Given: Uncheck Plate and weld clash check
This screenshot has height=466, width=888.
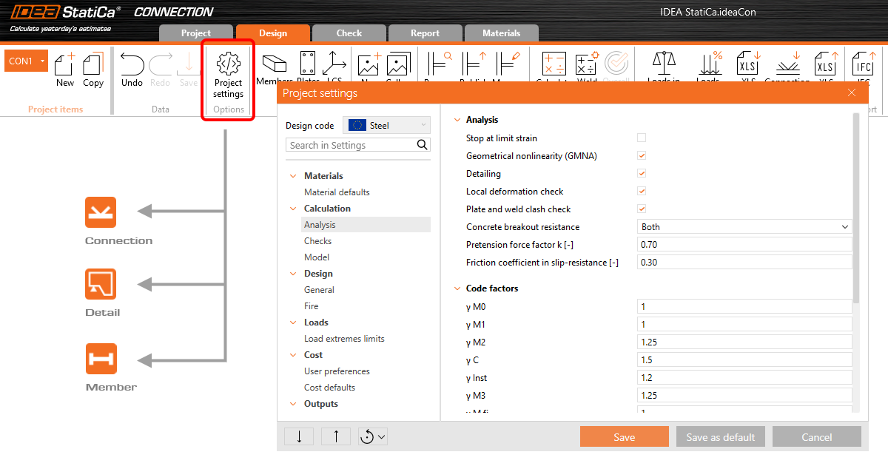Looking at the screenshot, I should point(641,209).
